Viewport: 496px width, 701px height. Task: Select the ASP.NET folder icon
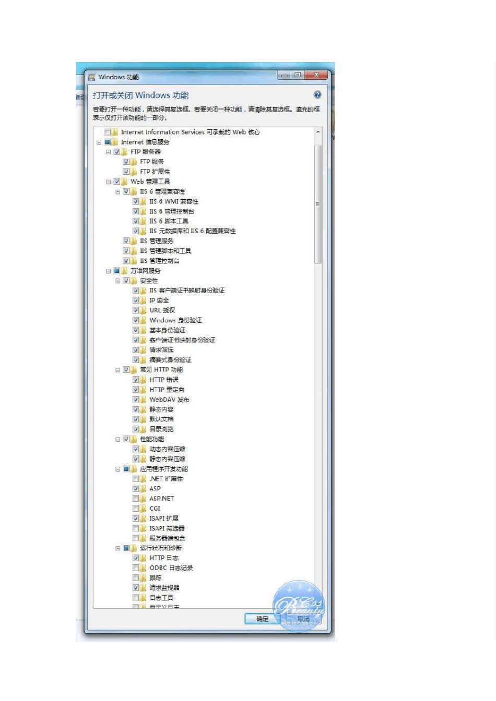pos(143,499)
